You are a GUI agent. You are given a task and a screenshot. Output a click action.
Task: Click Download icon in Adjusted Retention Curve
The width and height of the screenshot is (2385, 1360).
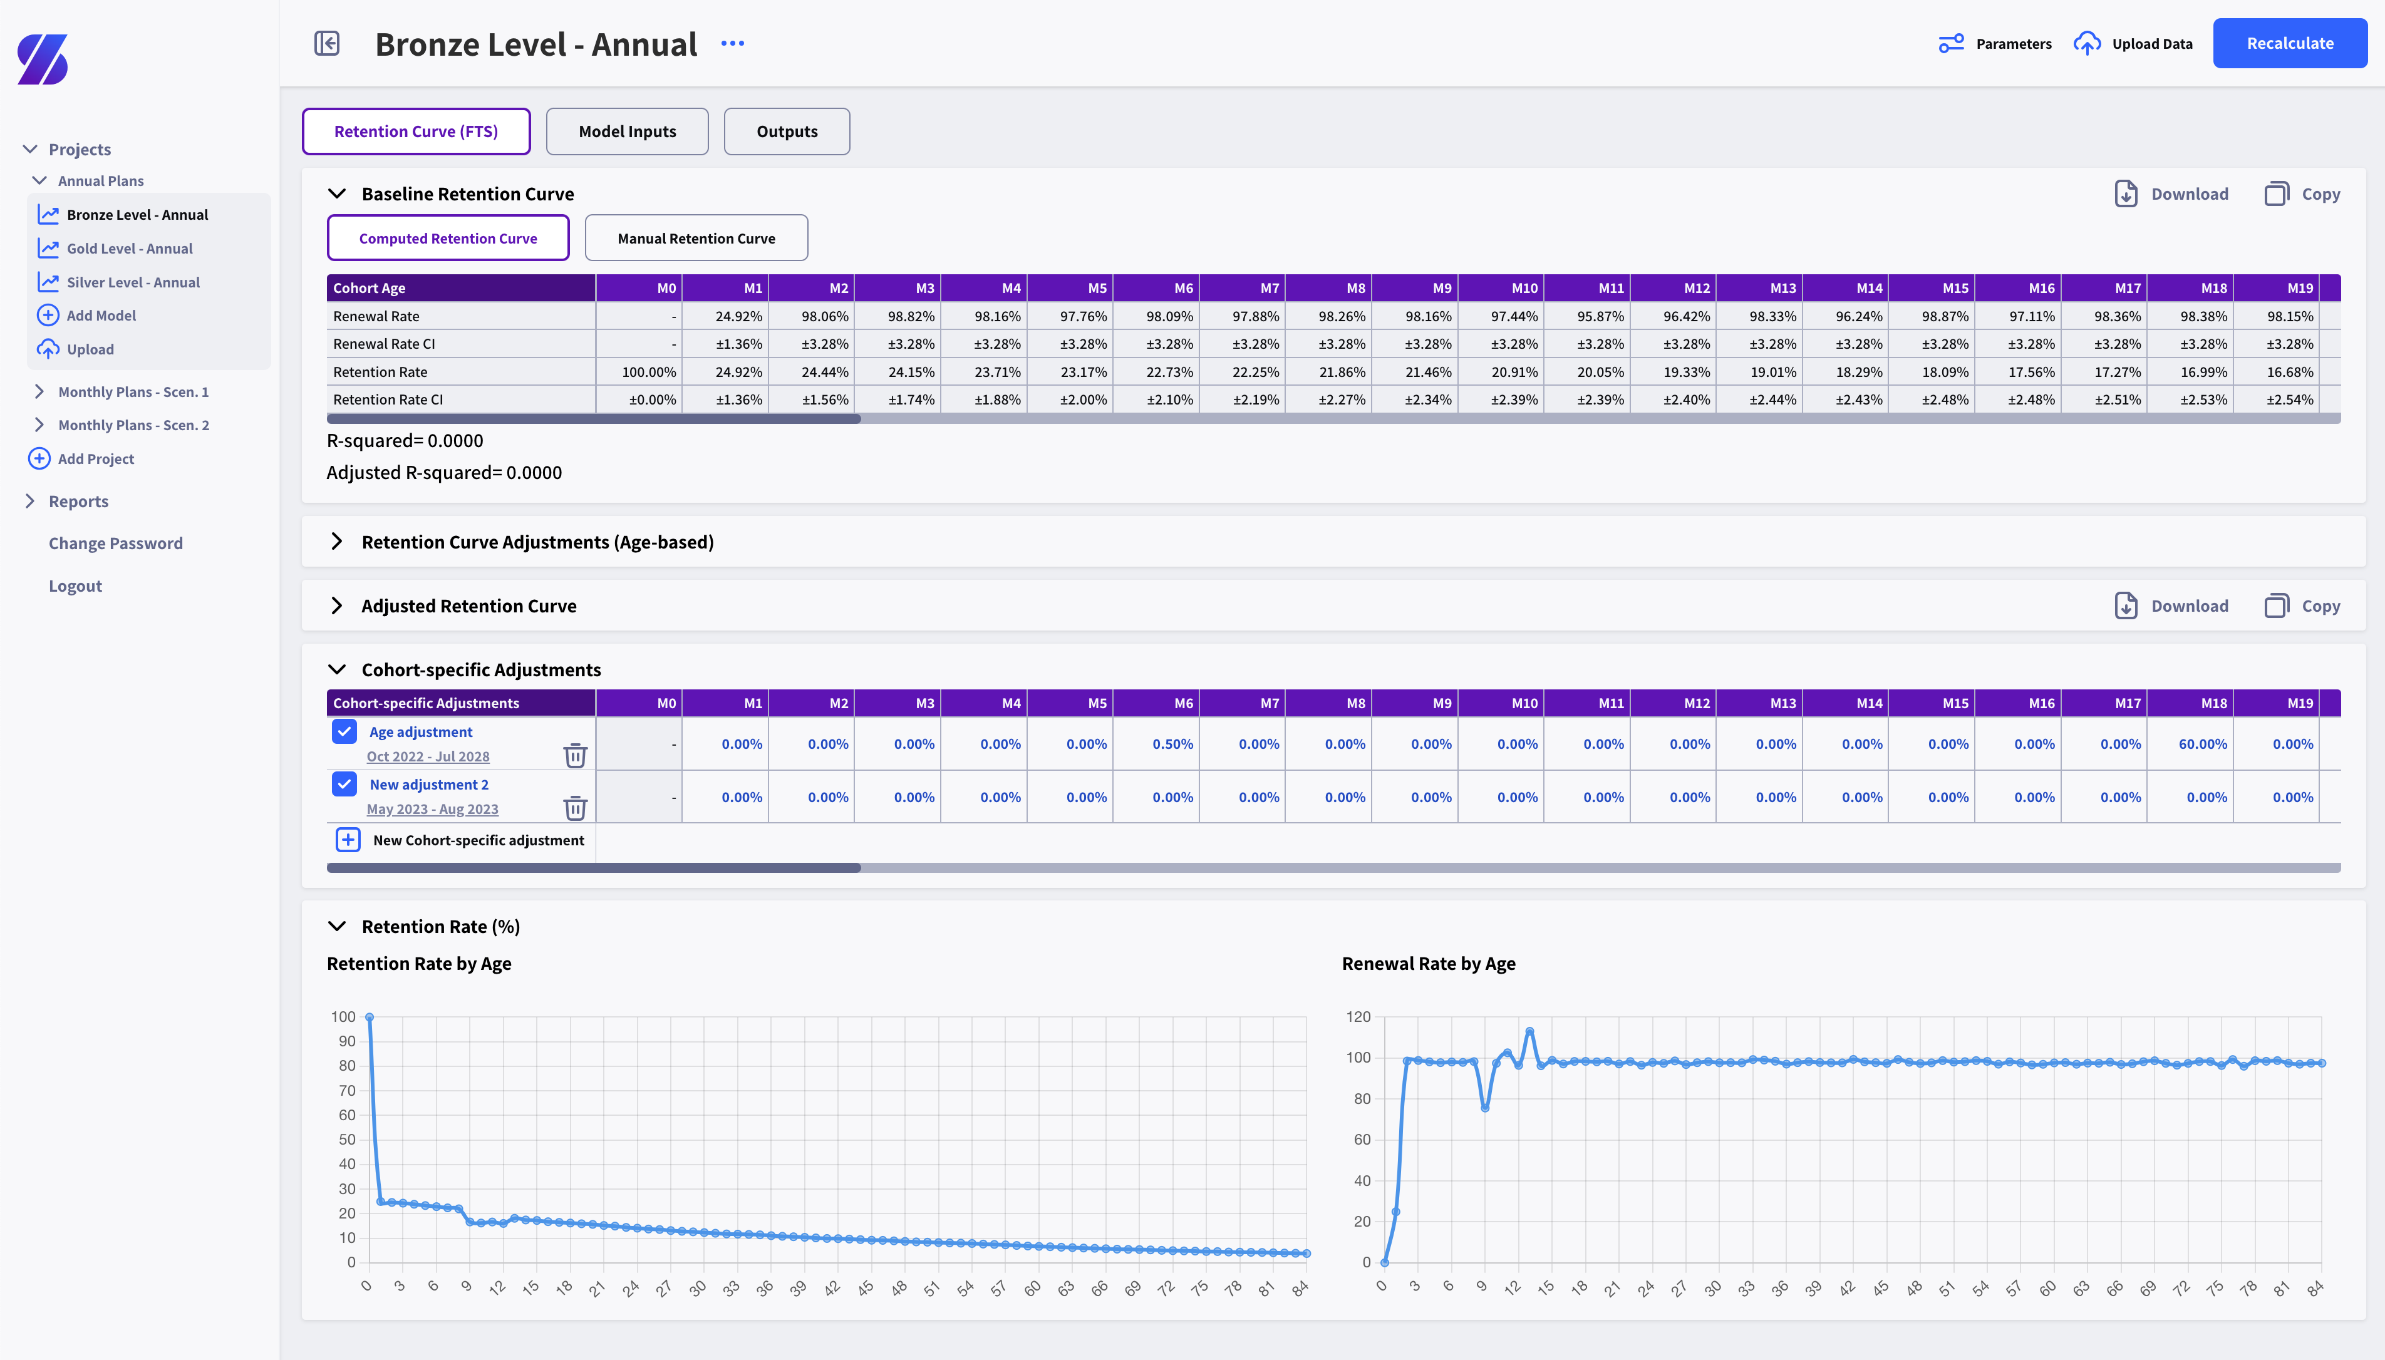coord(2125,605)
